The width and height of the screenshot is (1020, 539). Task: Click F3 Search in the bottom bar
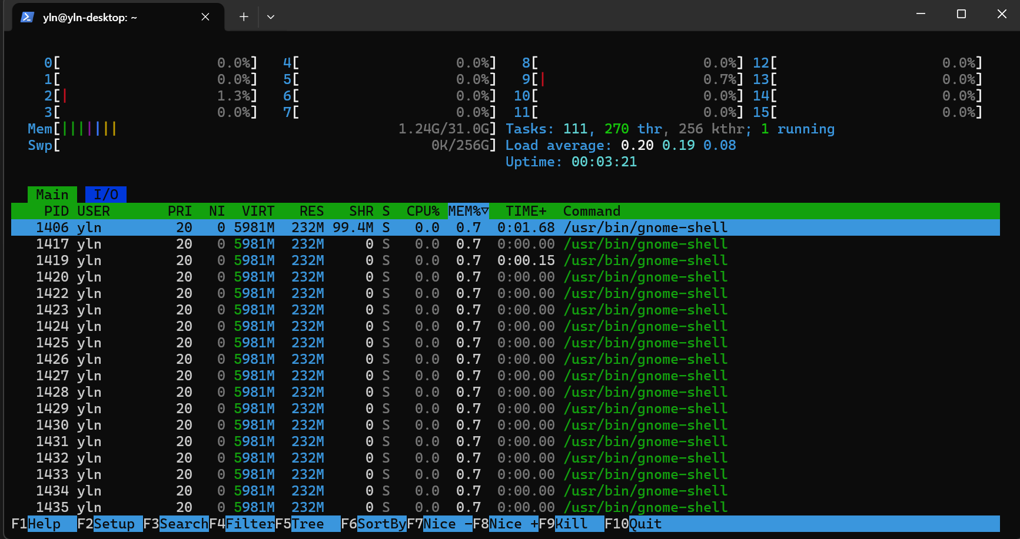(x=176, y=524)
